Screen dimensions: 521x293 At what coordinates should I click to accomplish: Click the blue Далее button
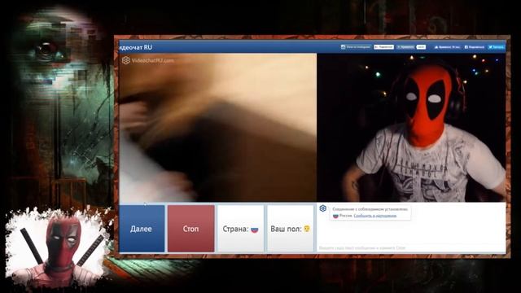coord(142,229)
